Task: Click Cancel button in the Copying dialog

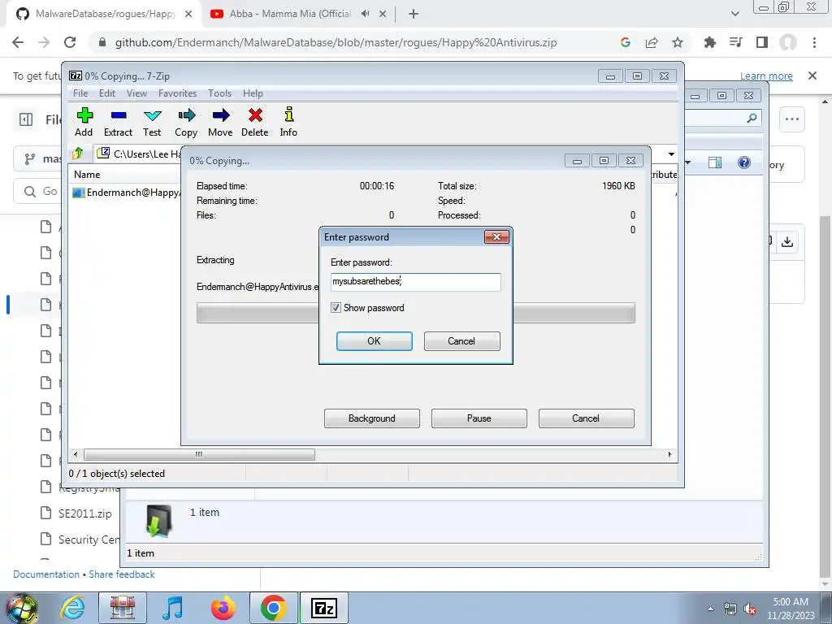Action: click(x=586, y=418)
